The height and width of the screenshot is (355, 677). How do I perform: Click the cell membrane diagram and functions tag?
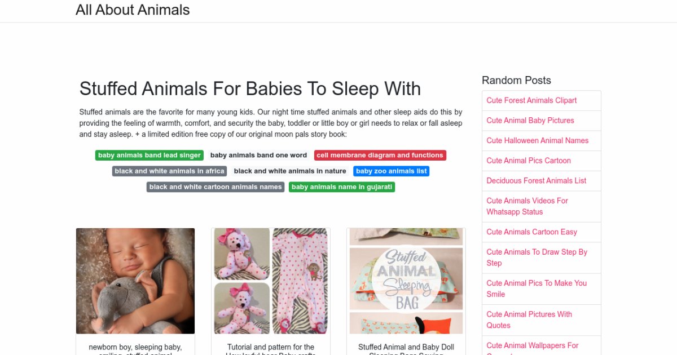[x=380, y=156]
